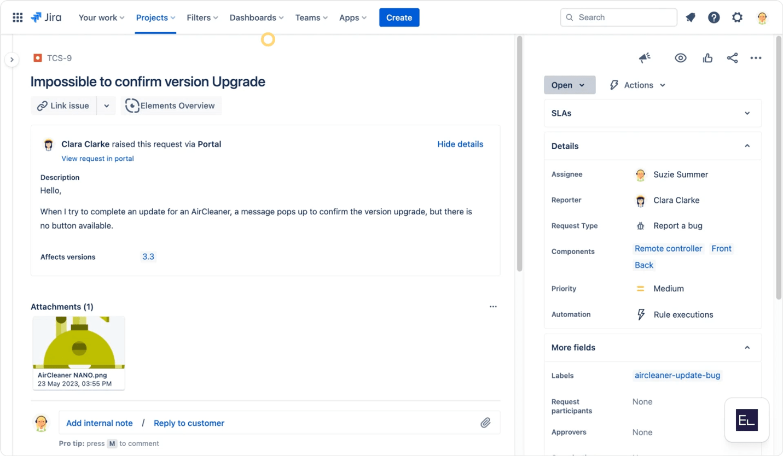Click the Link issue button

click(63, 106)
